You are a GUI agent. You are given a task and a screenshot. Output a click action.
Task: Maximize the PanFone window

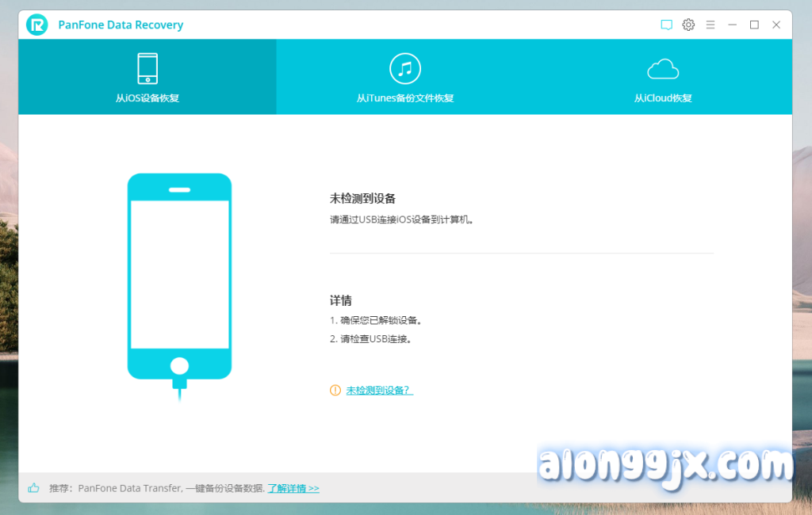754,25
